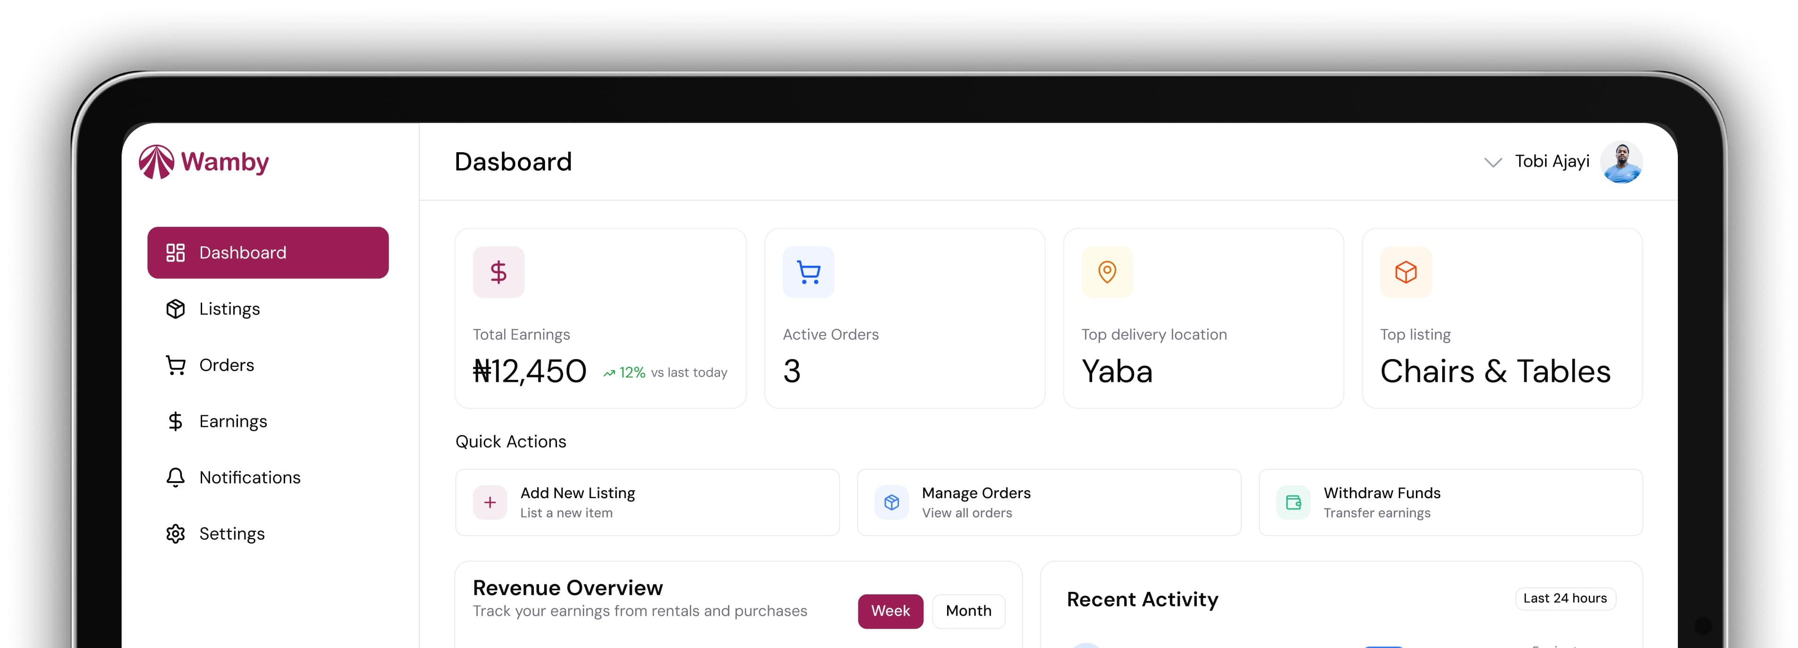Navigate to Earnings in the sidebar
The width and height of the screenshot is (1798, 648).
tap(232, 422)
